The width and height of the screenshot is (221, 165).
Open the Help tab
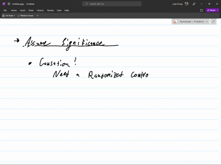click(67, 11)
